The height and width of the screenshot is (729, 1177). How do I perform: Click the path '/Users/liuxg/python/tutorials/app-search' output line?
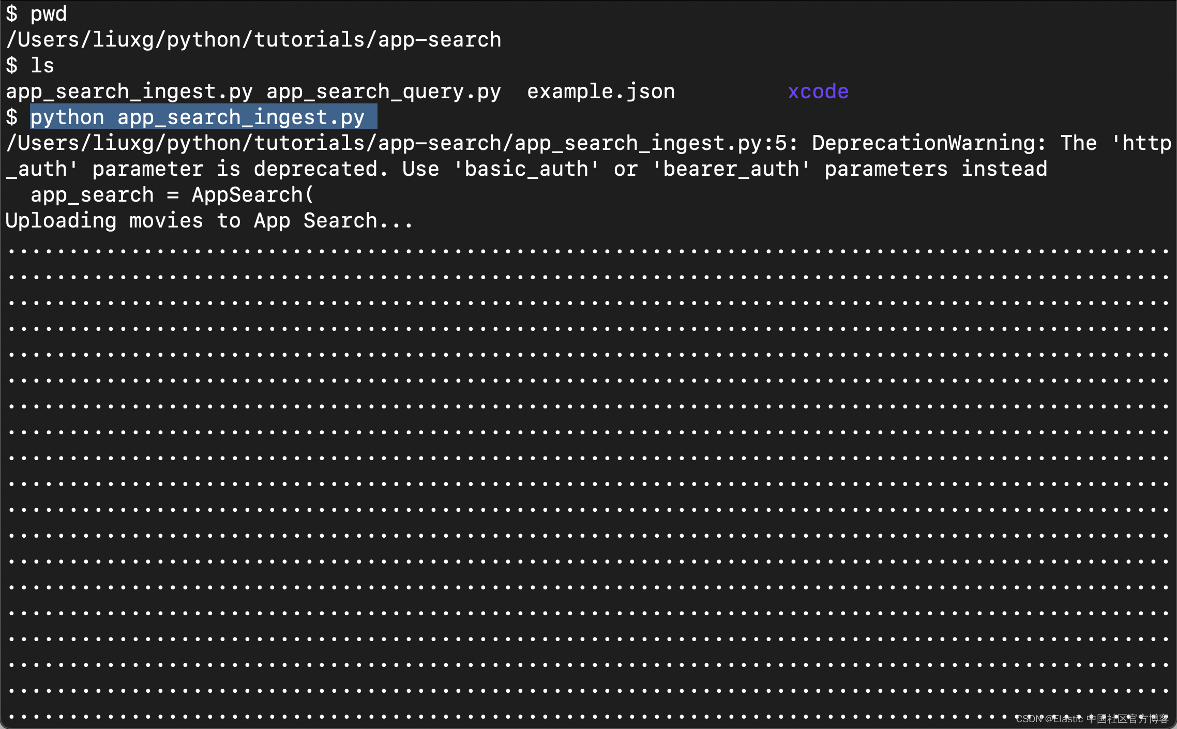[253, 40]
